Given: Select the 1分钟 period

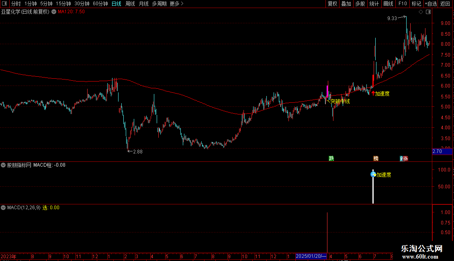Looking at the screenshot, I should coord(31,4).
